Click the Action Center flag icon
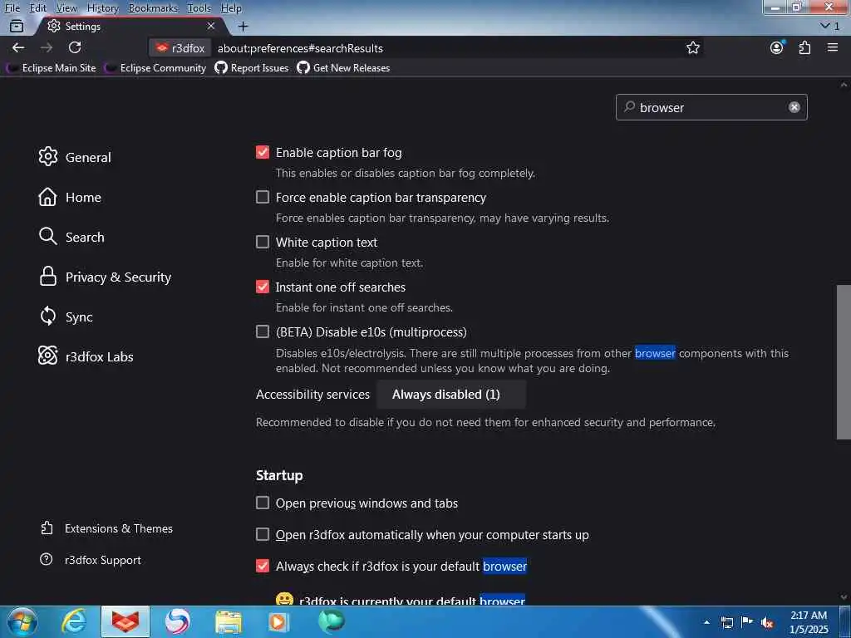Screen dimensions: 851x638 pos(747,622)
